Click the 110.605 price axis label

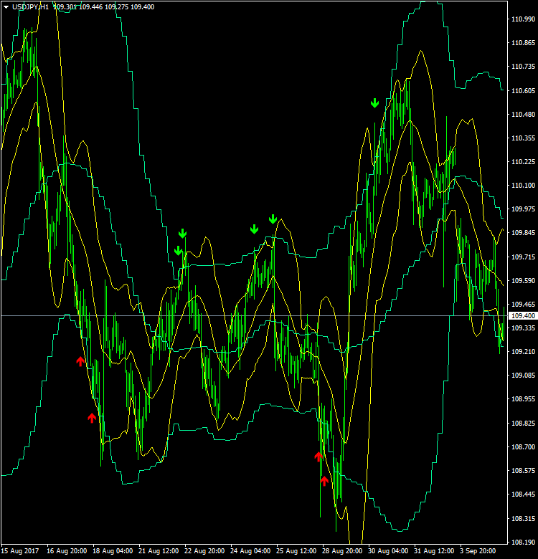[x=523, y=90]
